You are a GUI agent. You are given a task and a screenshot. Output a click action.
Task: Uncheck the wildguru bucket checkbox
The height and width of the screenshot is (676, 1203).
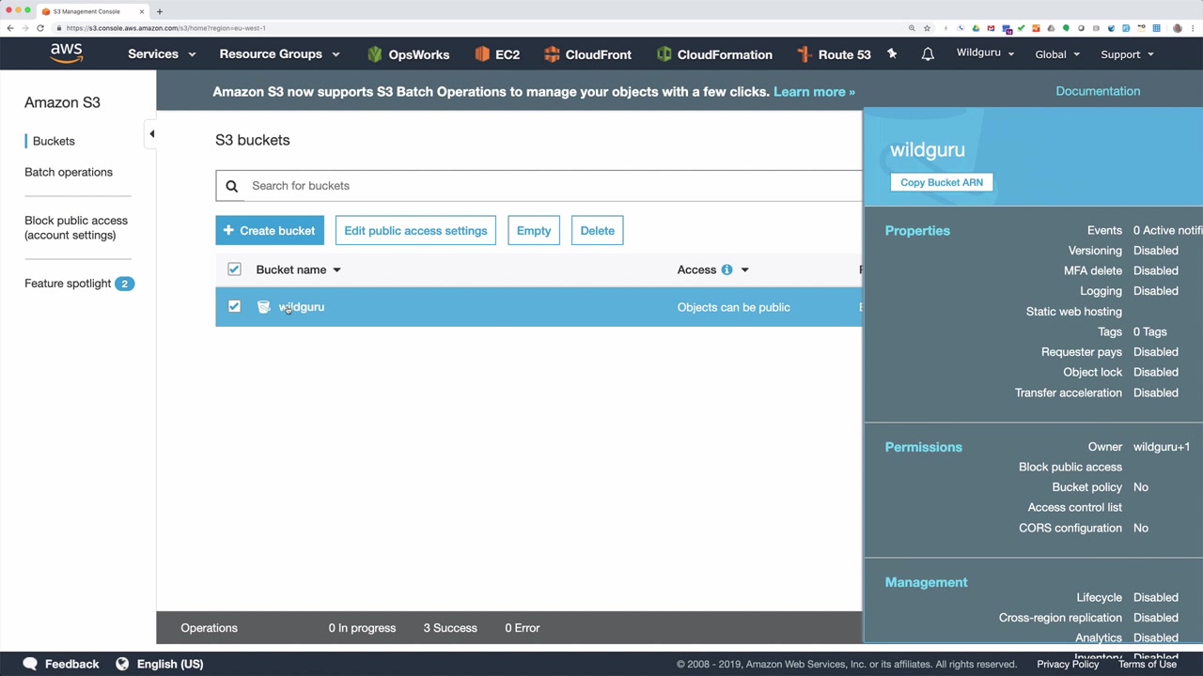(x=234, y=307)
